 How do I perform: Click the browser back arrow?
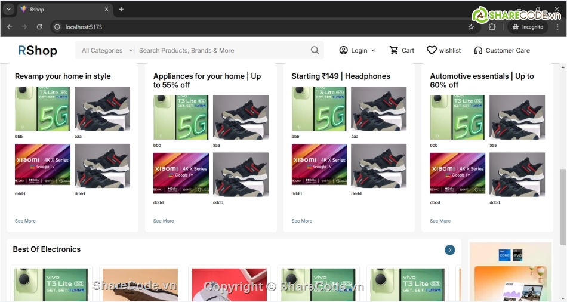click(10, 27)
